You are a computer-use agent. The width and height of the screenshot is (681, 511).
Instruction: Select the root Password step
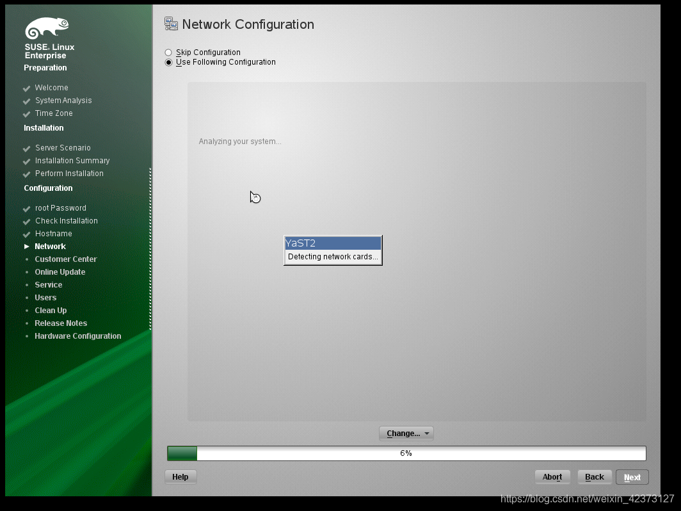pos(61,208)
